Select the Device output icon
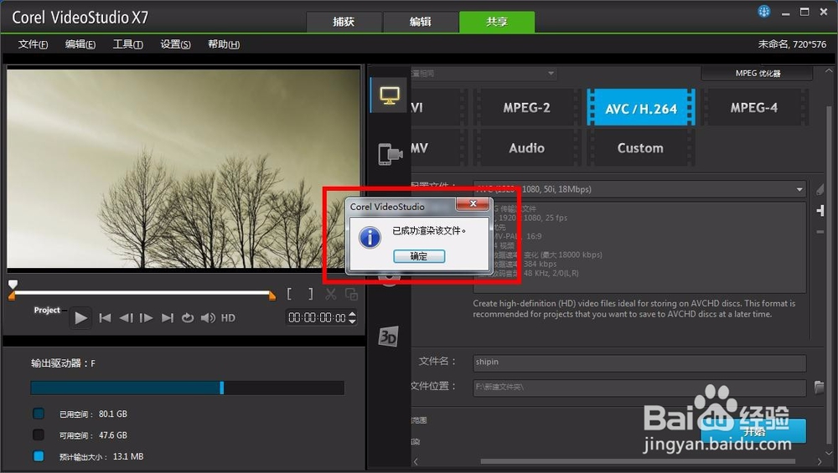 tap(391, 154)
